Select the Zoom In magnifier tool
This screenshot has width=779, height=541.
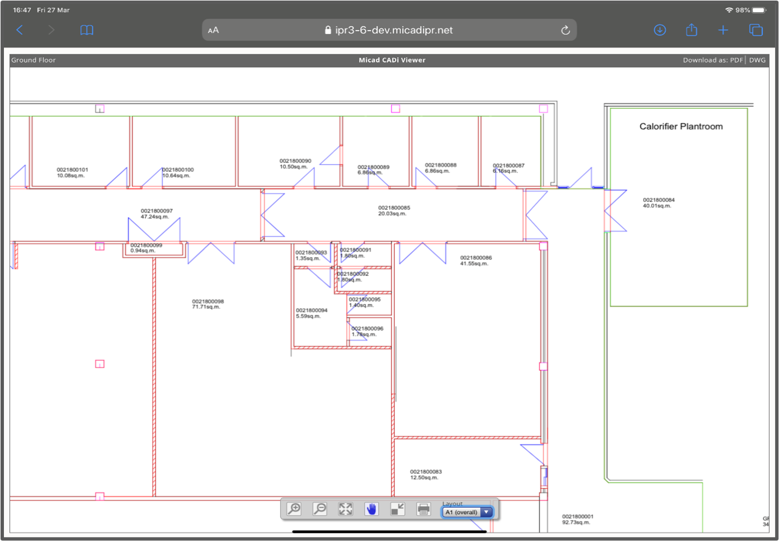[x=295, y=509]
